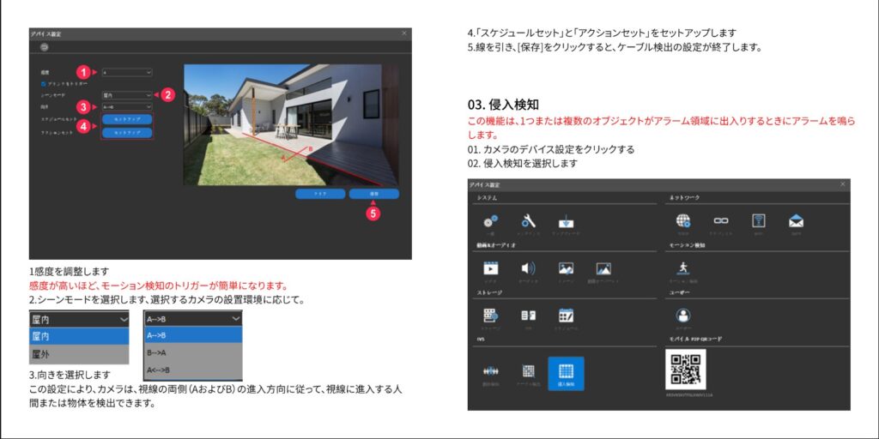The image size is (879, 439).
Task: Select the motion detection running-person icon
Action: [x=683, y=270]
